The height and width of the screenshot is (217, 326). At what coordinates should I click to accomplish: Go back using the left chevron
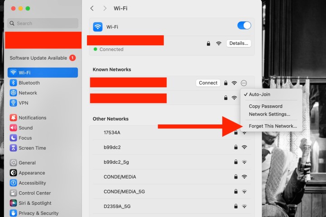coord(92,8)
